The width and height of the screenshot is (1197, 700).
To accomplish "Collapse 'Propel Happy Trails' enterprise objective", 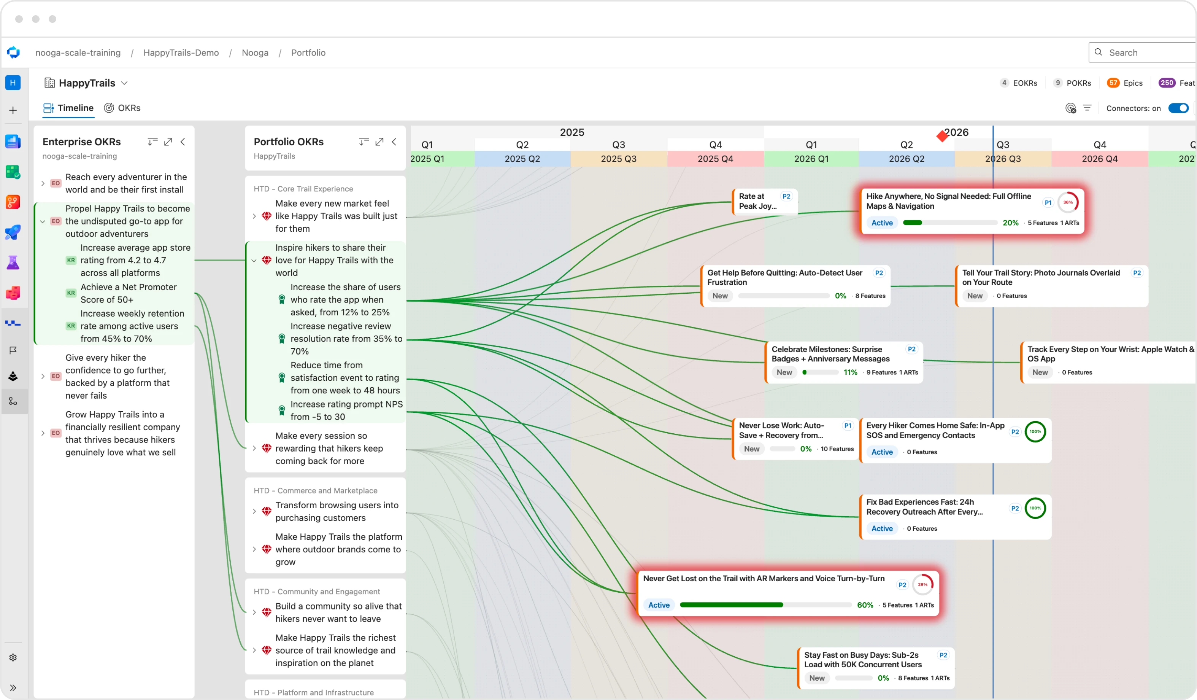I will [43, 221].
